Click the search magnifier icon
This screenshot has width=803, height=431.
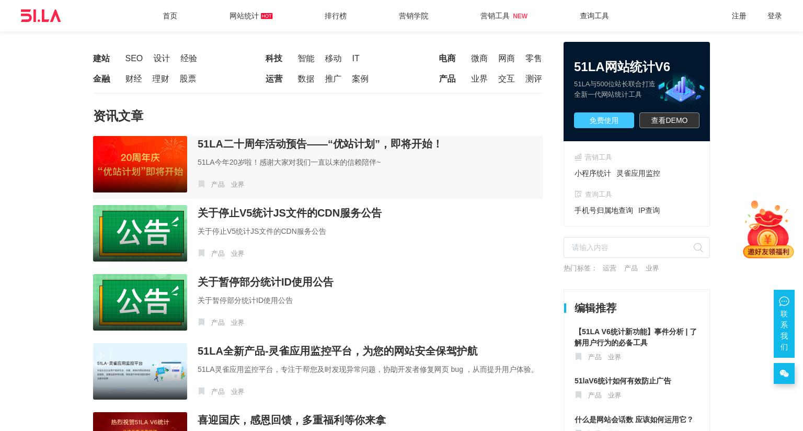click(698, 247)
